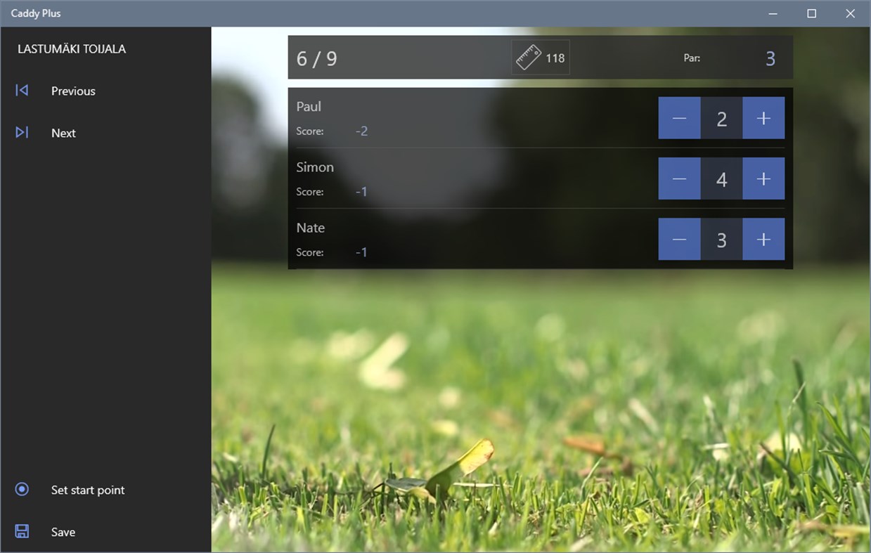The image size is (871, 553).
Task: Increase Paul's stroke count with plus
Action: 763,118
